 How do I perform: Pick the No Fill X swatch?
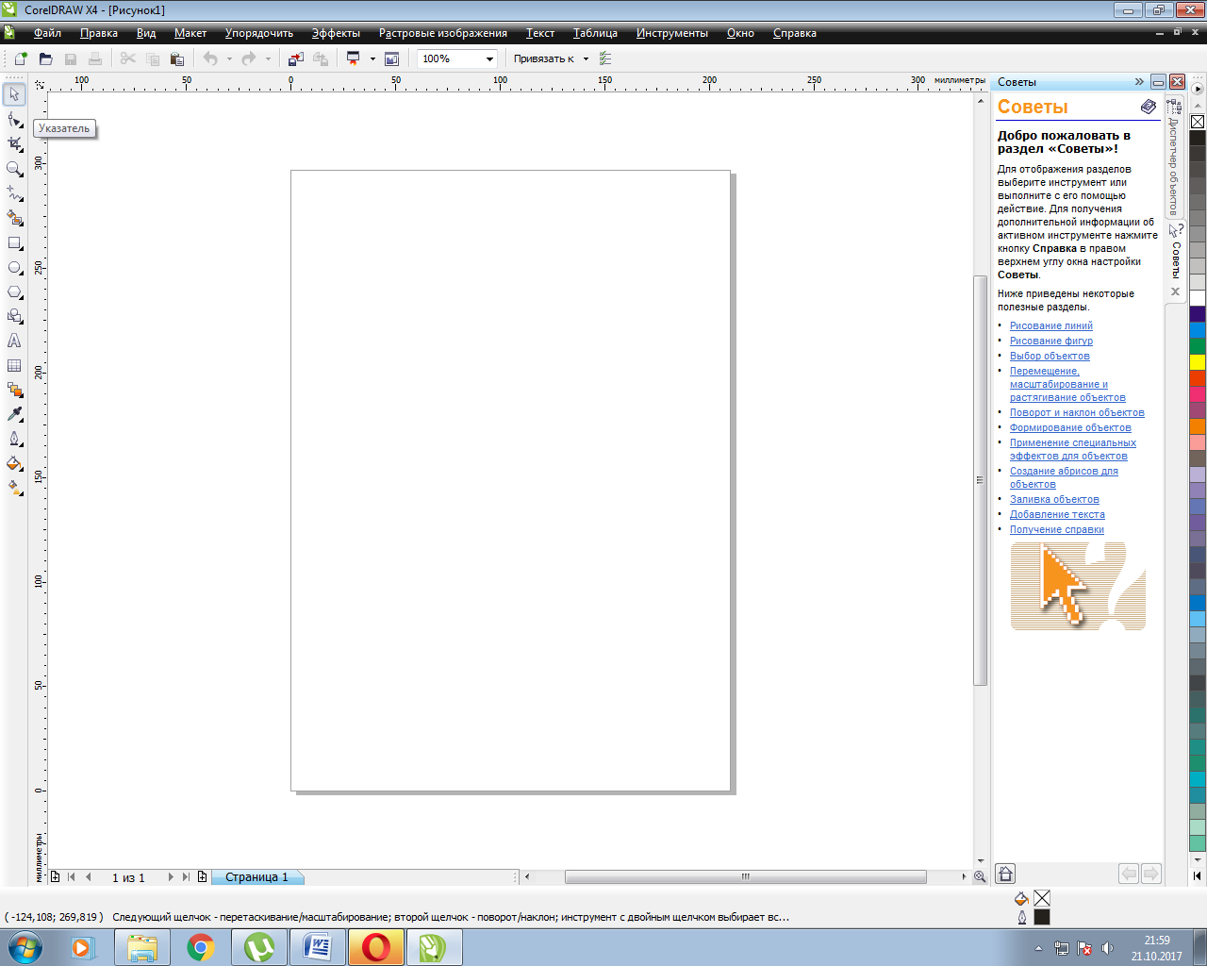click(x=1198, y=122)
